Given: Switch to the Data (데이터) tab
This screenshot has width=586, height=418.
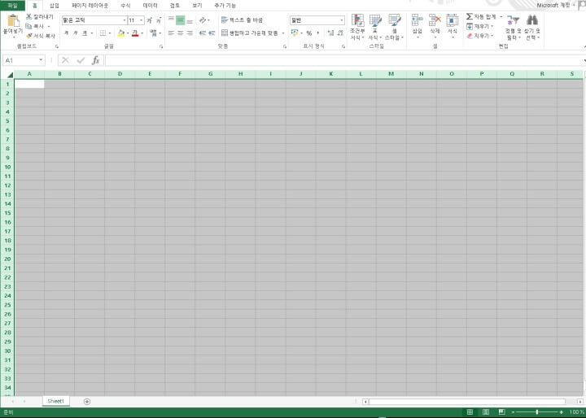Looking at the screenshot, I should (151, 6).
